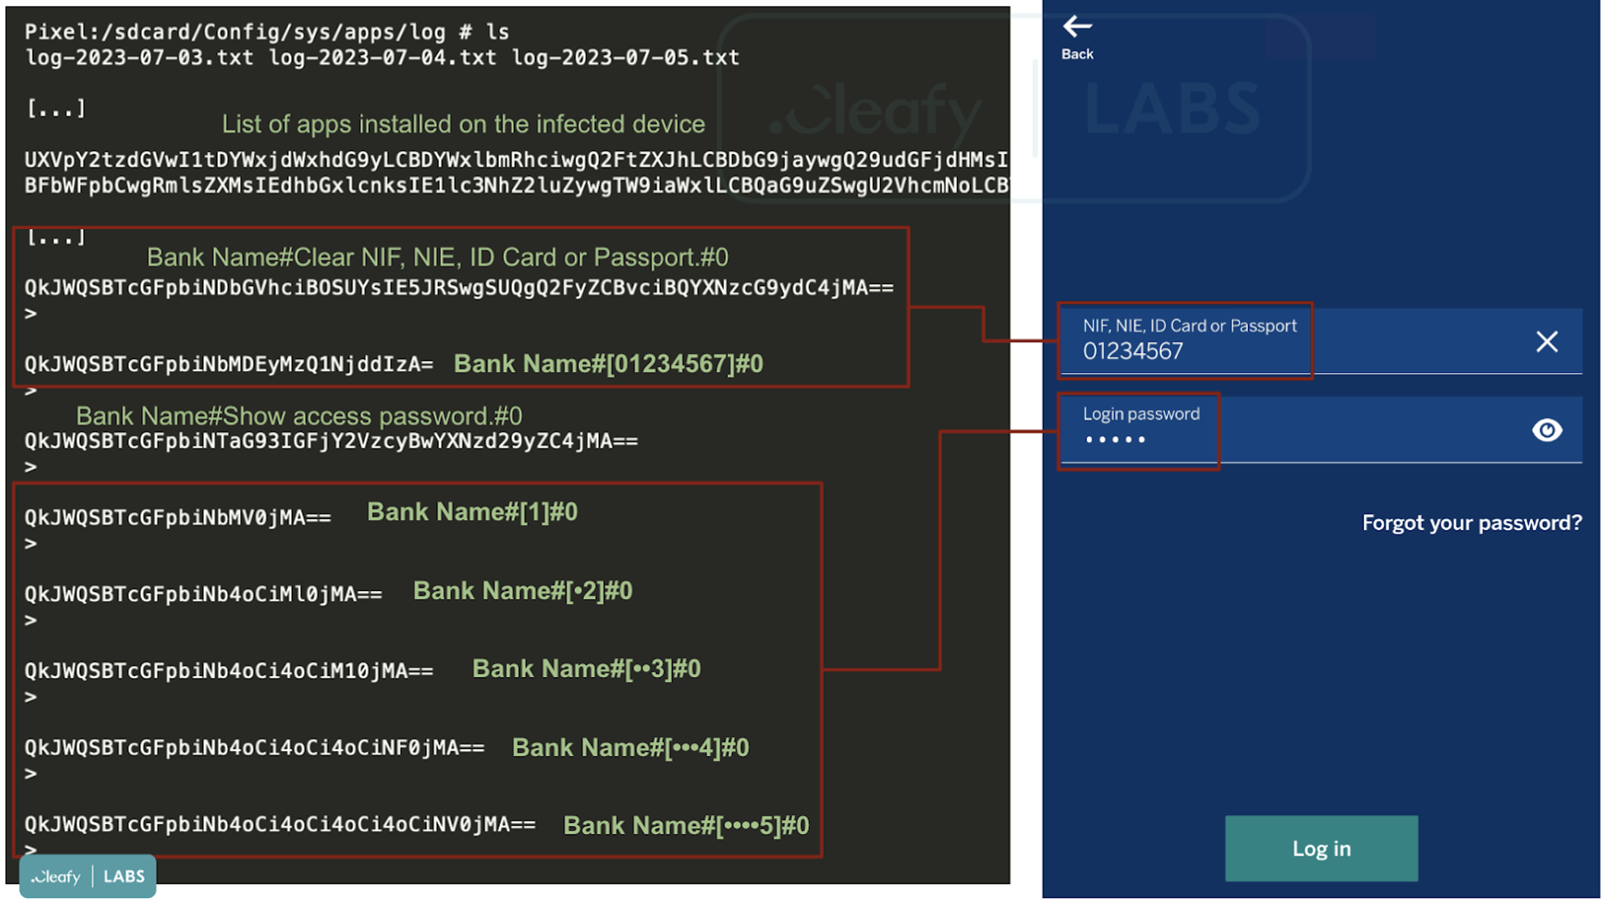Select filename log-2023-07-05.txt in terminal
Viewport: 1607px width, 909px height.
[625, 57]
